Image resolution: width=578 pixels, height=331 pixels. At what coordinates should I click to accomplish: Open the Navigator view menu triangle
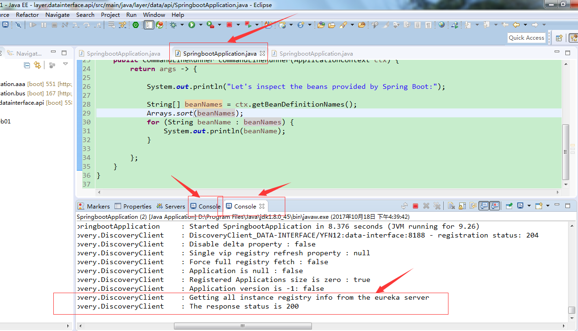[65, 64]
